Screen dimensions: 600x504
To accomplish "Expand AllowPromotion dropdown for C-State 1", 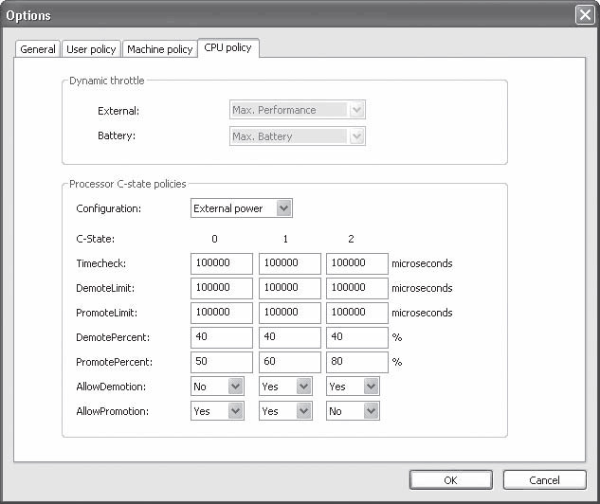I will coord(285,411).
